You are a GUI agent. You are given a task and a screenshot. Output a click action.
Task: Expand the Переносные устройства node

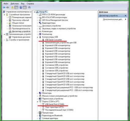coord(37,99)
